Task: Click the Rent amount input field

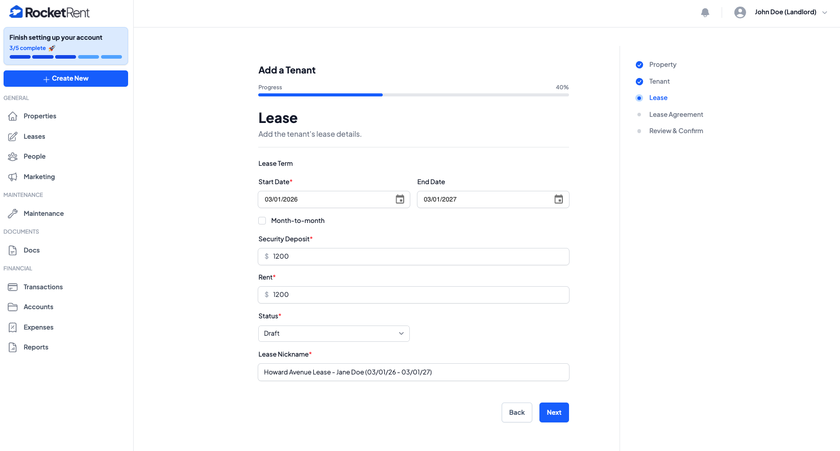Action: (x=413, y=295)
